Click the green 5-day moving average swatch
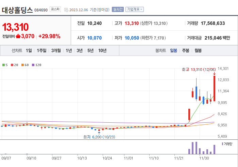This screenshot has width=238, height=167. click(3, 65)
